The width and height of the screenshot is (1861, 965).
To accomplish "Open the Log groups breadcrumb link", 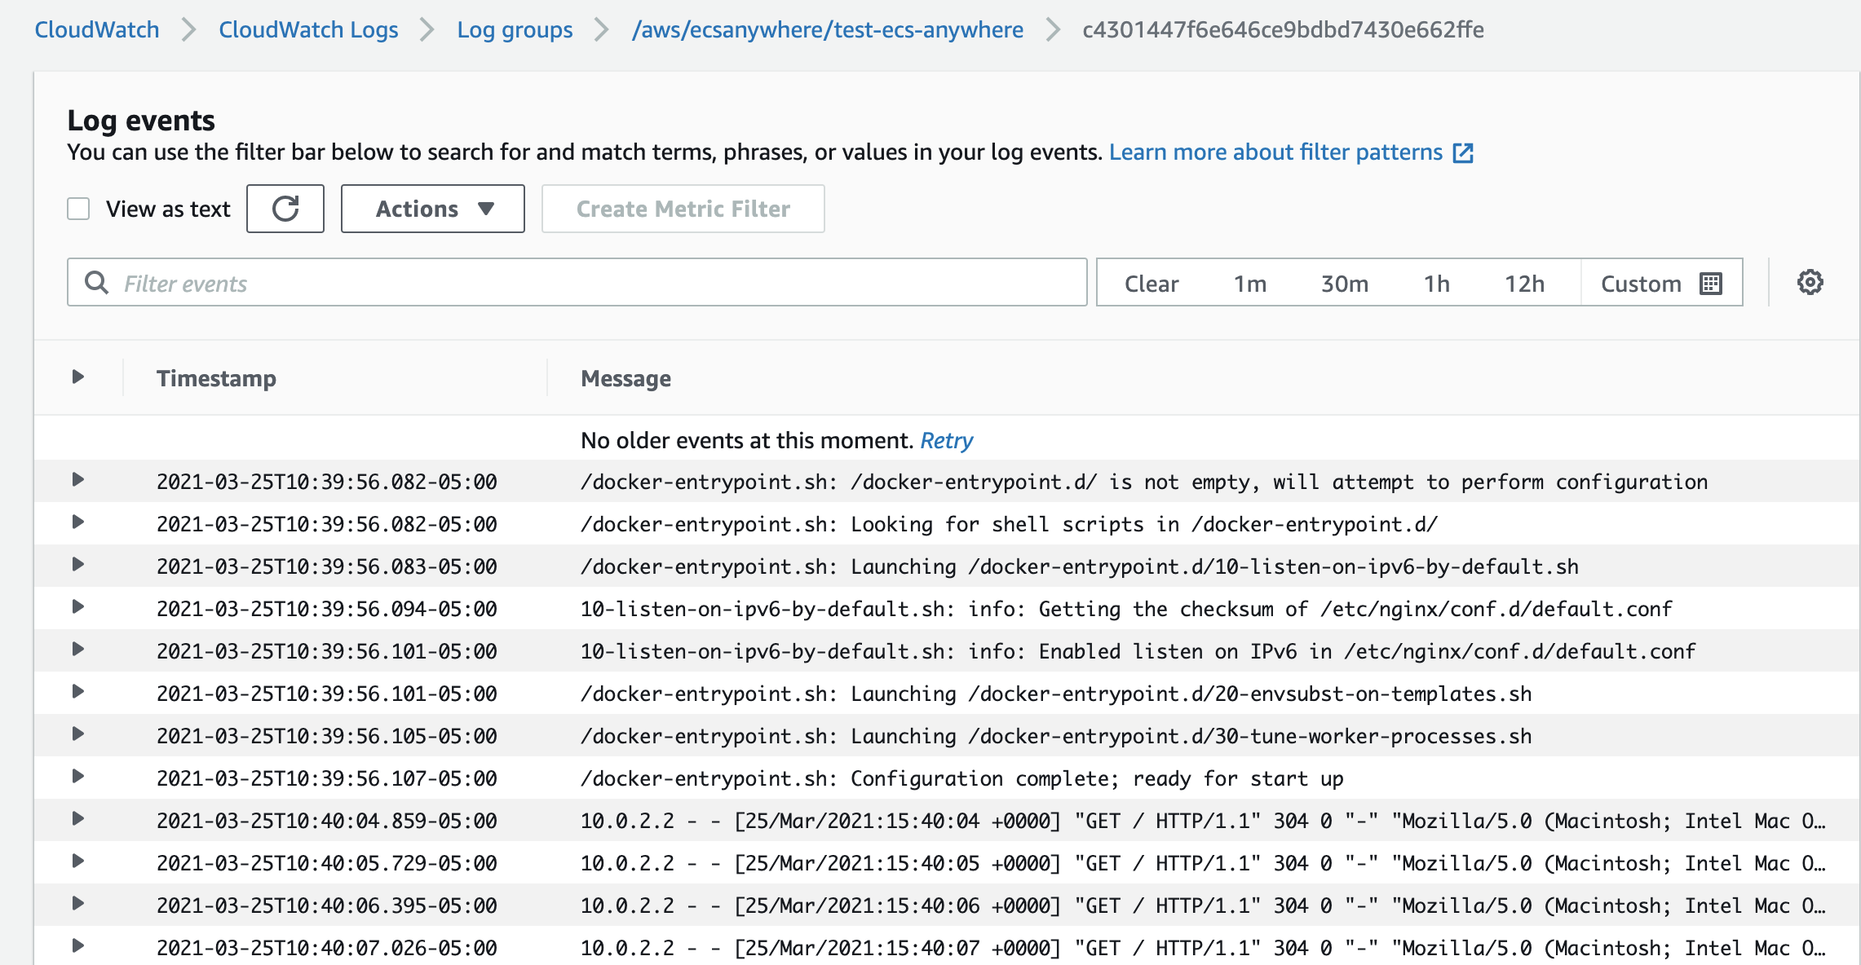I will [x=515, y=30].
